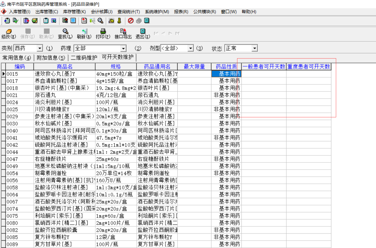Click the white sheet with red cross icon
Viewport: 376px width, 248px height.
[x=84, y=21]
